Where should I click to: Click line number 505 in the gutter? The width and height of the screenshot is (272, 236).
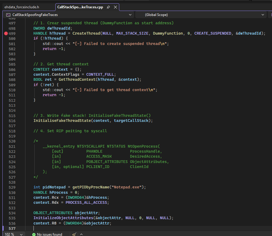12,64
